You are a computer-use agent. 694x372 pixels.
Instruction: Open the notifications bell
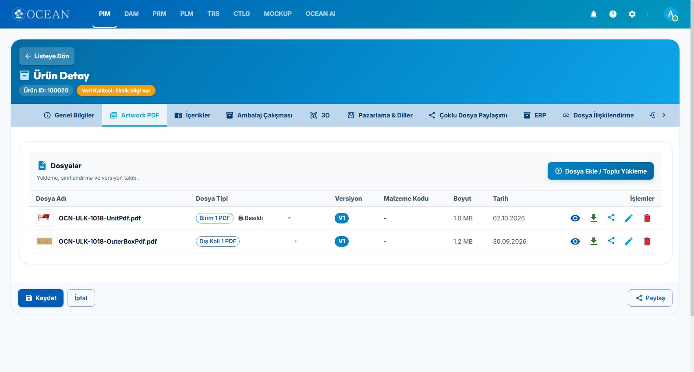coord(594,14)
